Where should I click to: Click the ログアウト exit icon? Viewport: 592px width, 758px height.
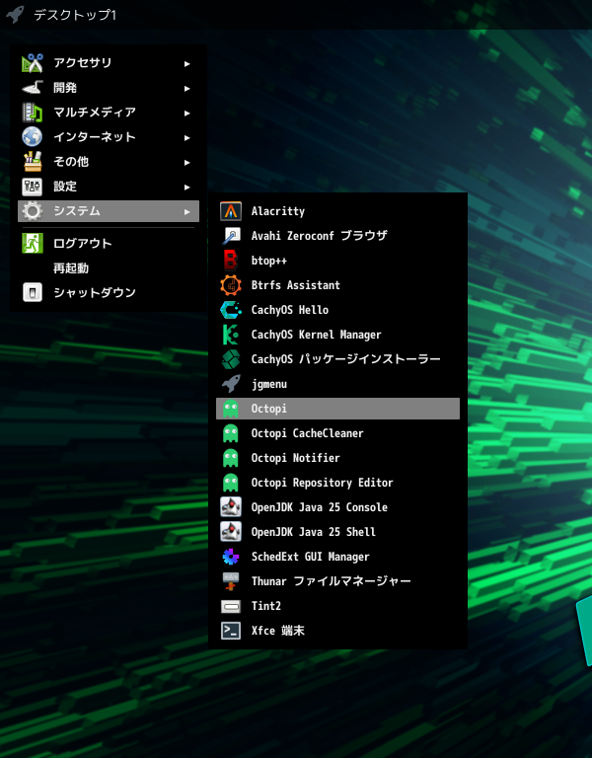[33, 243]
